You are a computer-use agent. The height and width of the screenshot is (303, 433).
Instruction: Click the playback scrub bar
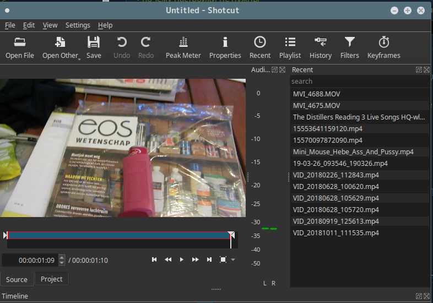coord(118,235)
